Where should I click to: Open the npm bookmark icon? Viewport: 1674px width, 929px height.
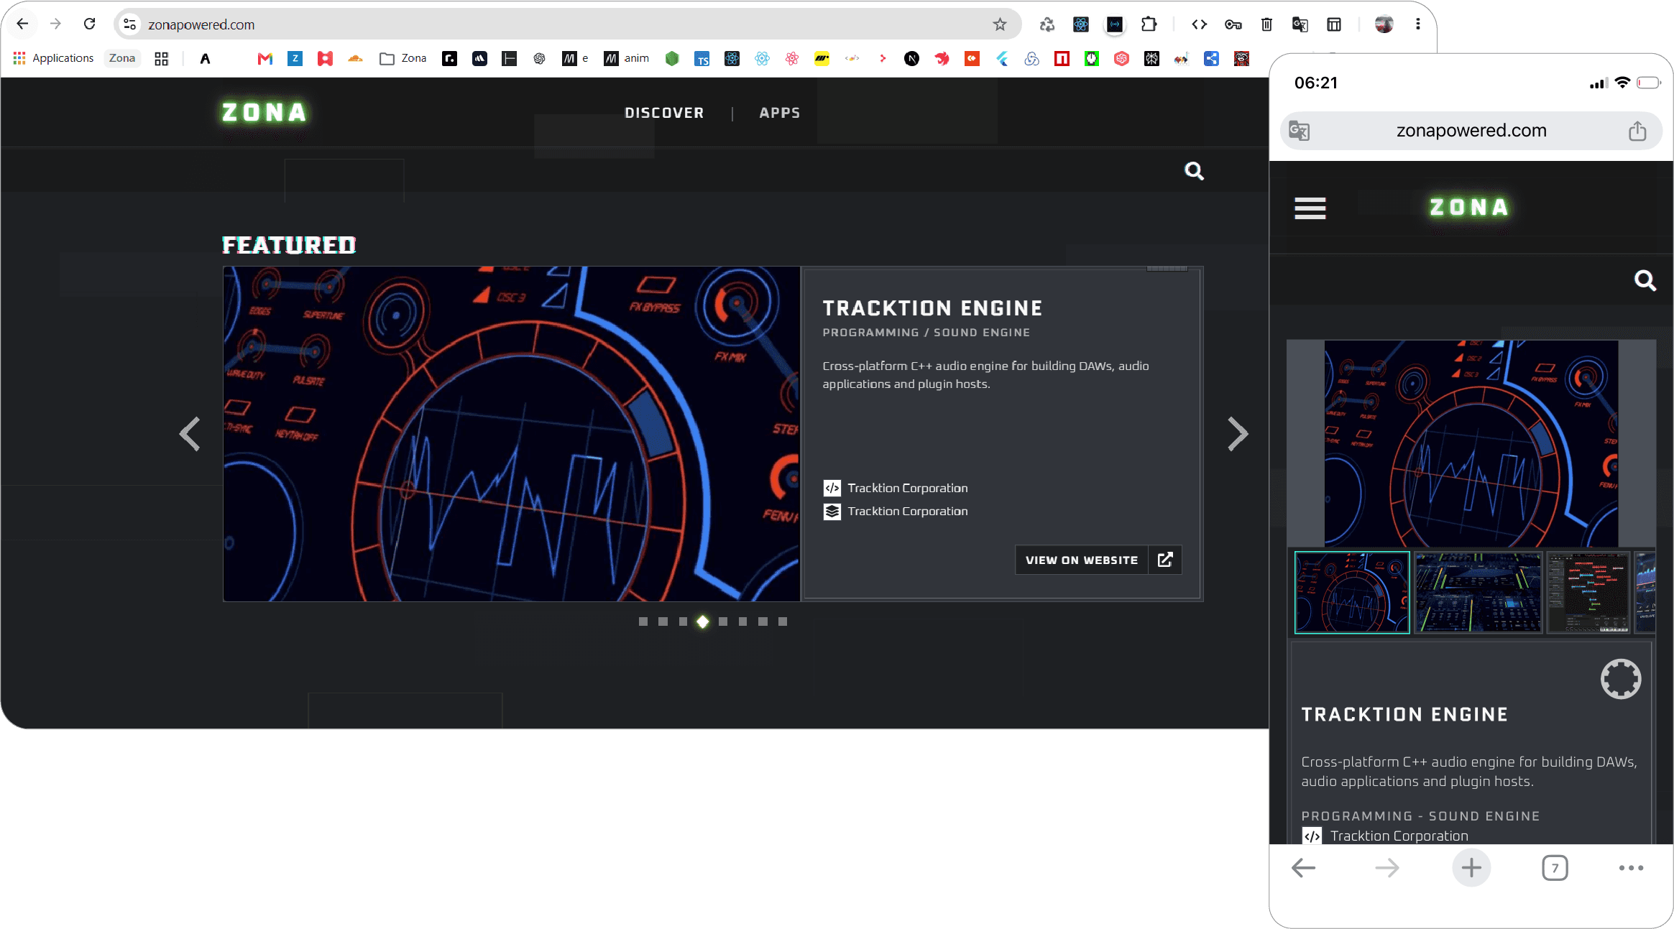click(1062, 58)
